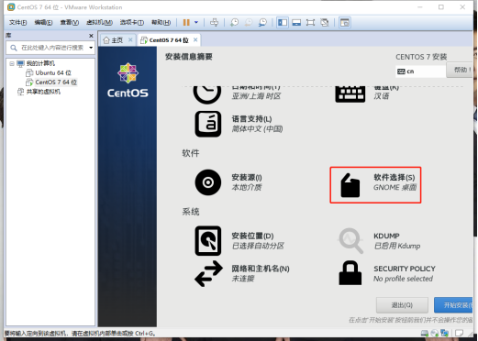The width and height of the screenshot is (478, 341).
Task: Open the 帮助(H) menu
Action: pos(161,22)
